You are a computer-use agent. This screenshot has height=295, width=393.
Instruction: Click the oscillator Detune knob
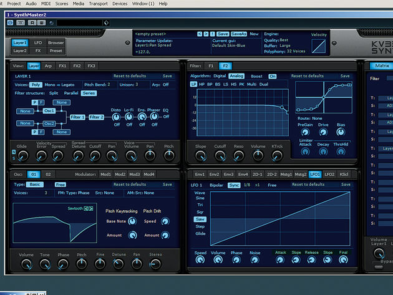tap(119, 264)
